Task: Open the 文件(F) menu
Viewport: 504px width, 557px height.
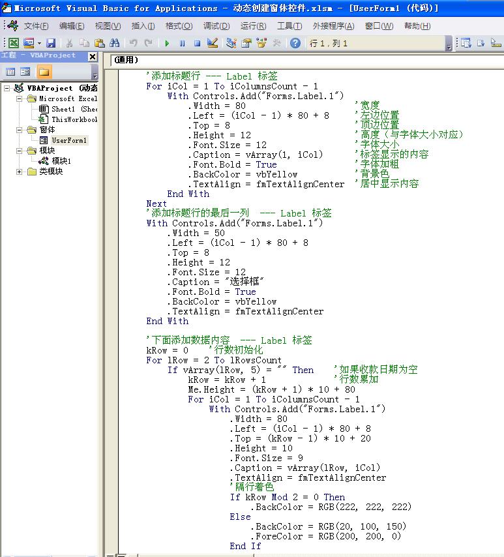Action: [x=37, y=26]
